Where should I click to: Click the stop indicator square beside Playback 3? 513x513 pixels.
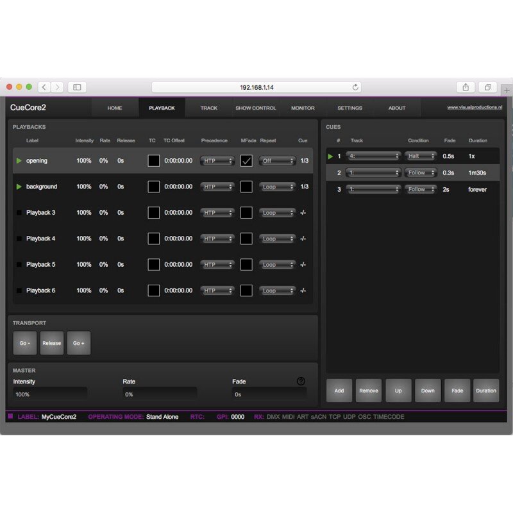pyautogui.click(x=19, y=213)
